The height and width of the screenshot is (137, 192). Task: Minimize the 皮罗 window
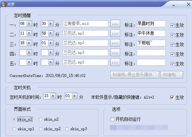coord(174,5)
